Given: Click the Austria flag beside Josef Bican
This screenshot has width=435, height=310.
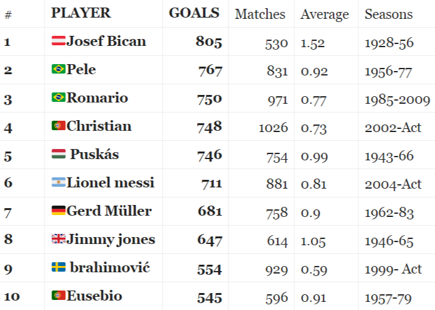Looking at the screenshot, I should coord(58,42).
